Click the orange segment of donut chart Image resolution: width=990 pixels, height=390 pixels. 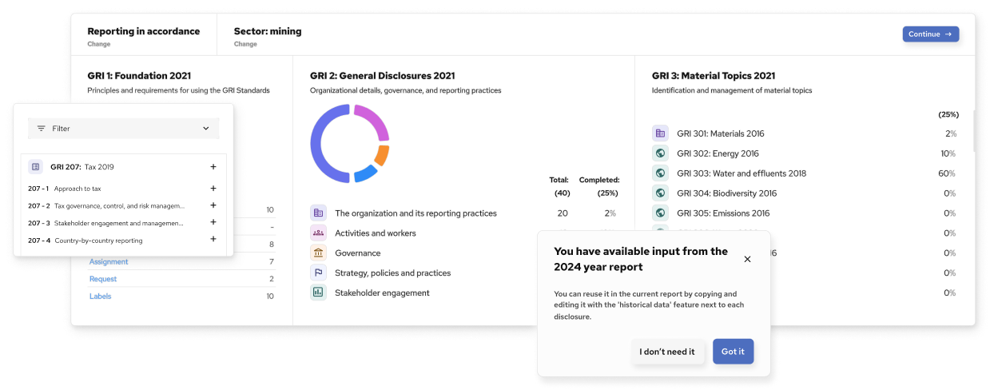[382, 155]
